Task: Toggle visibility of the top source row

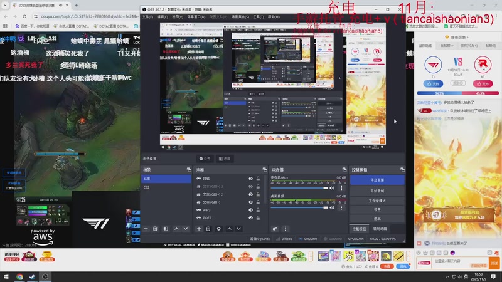Action: [250, 179]
